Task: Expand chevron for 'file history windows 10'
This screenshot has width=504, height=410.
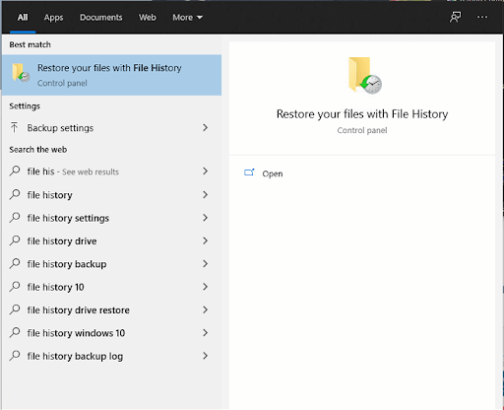Action: tap(206, 332)
